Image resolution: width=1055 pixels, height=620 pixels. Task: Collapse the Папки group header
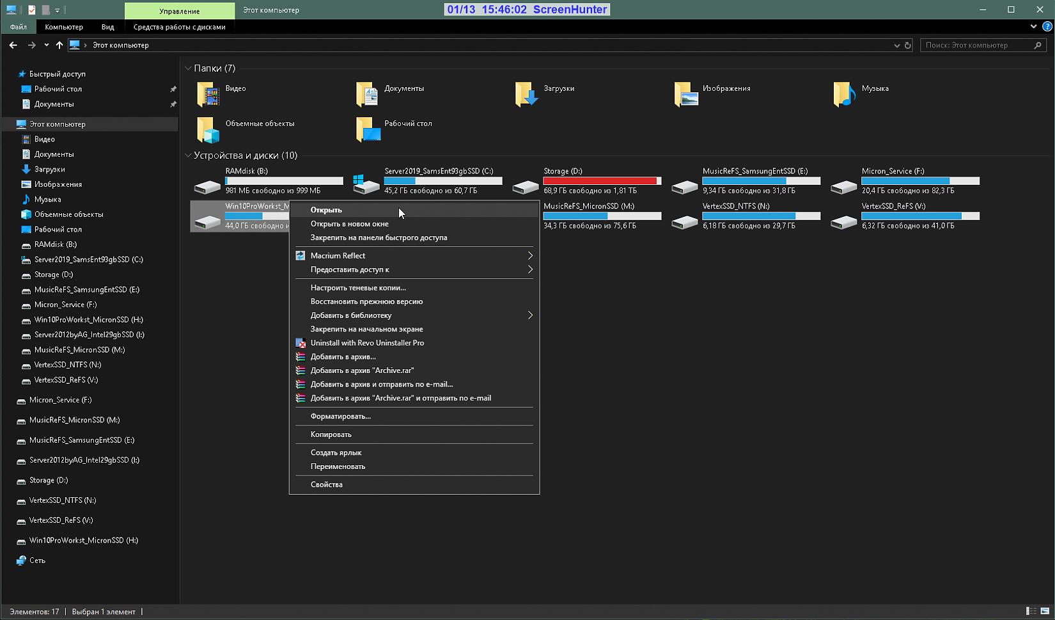click(189, 68)
